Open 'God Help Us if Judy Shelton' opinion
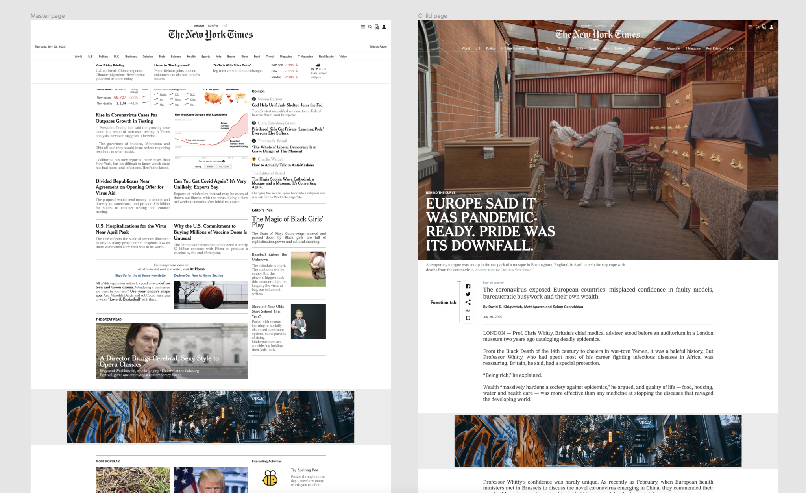 point(287,105)
